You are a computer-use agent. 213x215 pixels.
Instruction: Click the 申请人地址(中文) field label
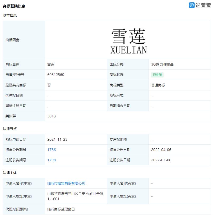click(x=19, y=196)
